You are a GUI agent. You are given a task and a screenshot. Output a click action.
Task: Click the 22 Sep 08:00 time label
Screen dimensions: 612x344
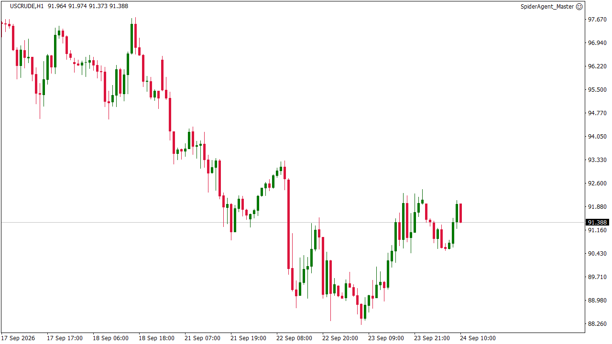point(294,338)
